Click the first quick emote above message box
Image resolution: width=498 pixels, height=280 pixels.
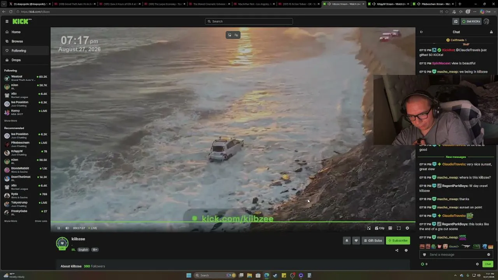coord(422,247)
